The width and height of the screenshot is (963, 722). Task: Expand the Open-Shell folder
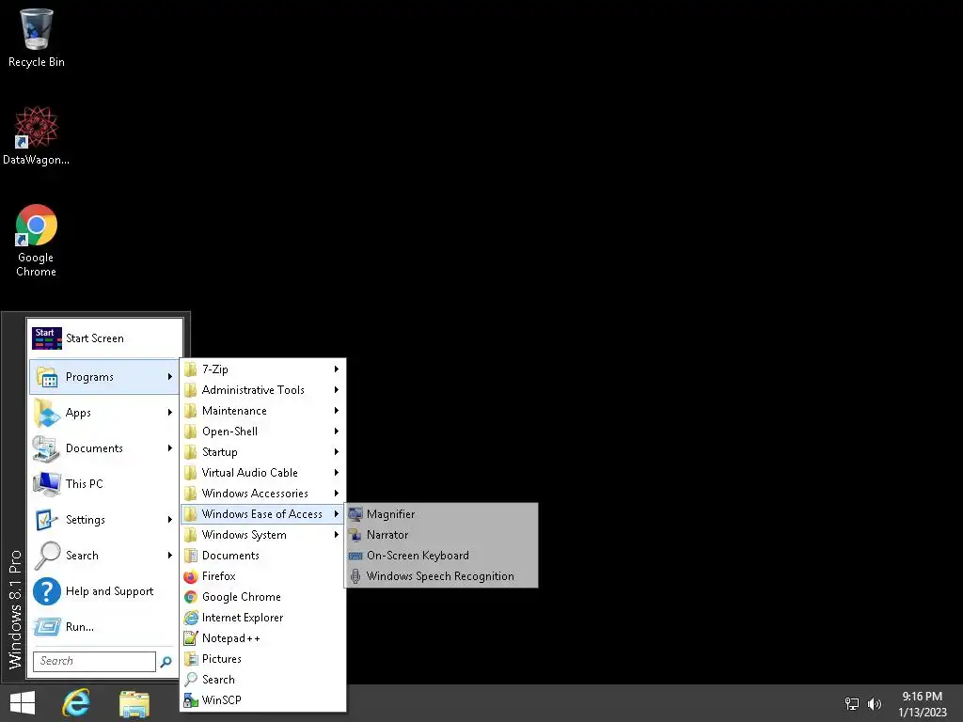click(x=263, y=432)
